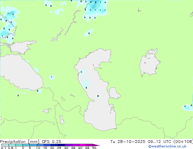The width and height of the screenshot is (193, 149).
Task: Click the '45' legend scale label
Action: click(x=87, y=148)
